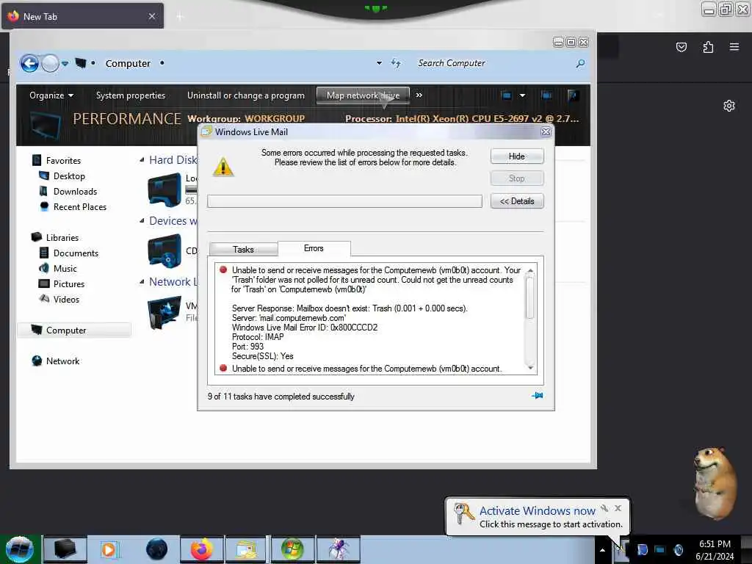Click 'Protocol: IMAP' line in error list
Viewport: 752px width, 564px height.
(x=258, y=337)
